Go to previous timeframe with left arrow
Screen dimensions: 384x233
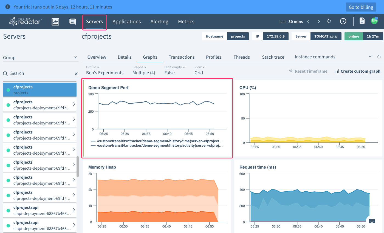click(308, 21)
